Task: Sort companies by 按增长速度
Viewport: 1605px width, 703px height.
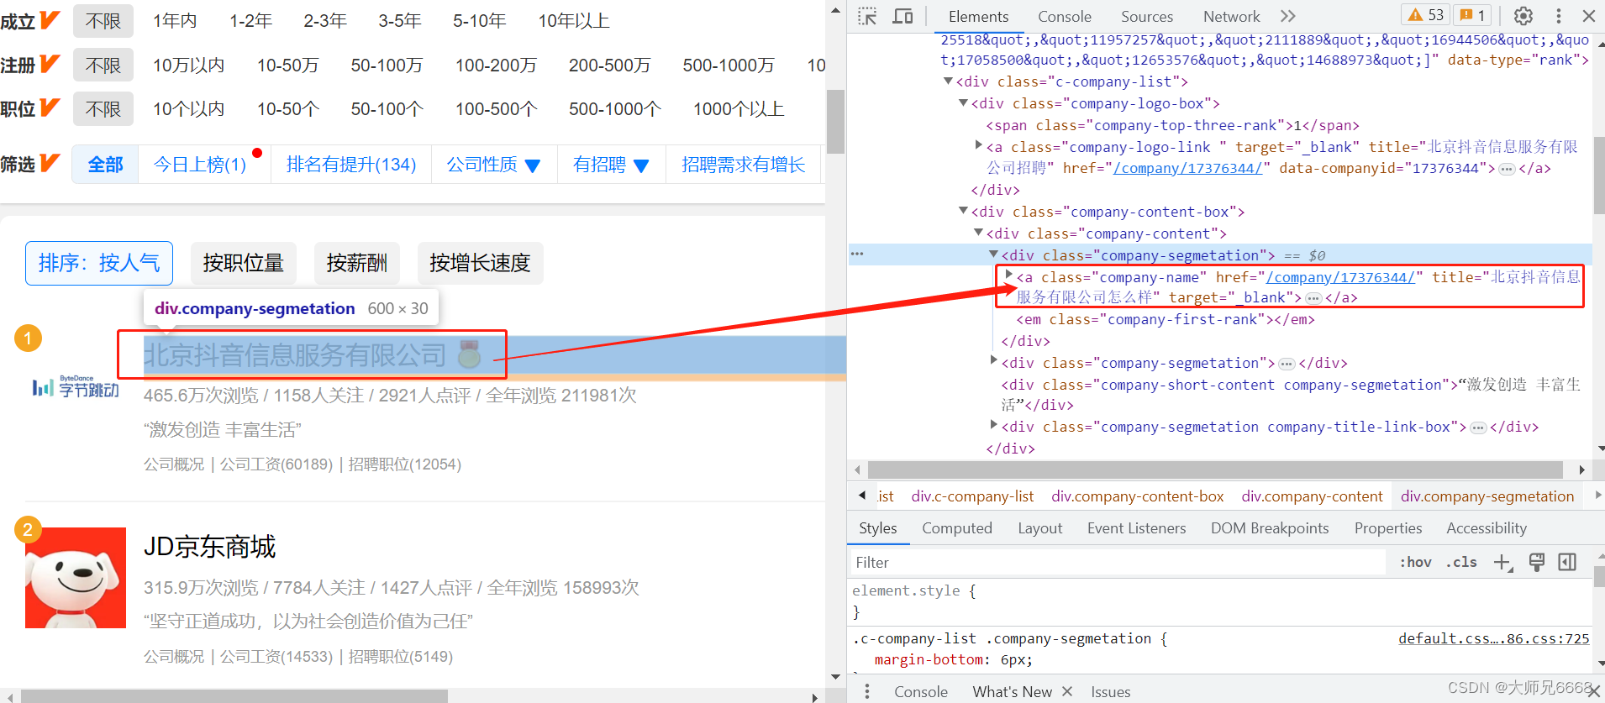Action: tap(480, 263)
